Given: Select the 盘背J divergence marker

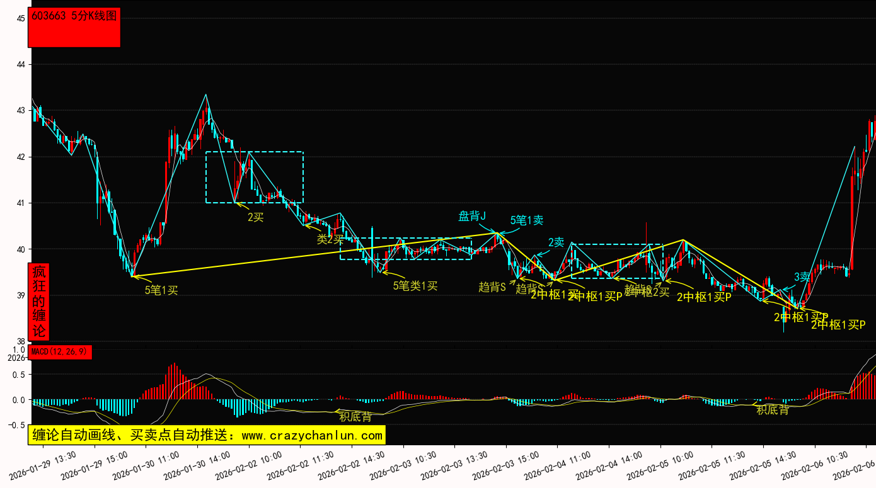Looking at the screenshot, I should 471,217.
